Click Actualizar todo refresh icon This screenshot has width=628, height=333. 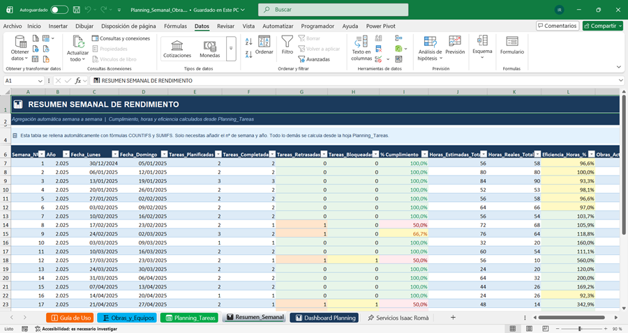click(x=77, y=42)
